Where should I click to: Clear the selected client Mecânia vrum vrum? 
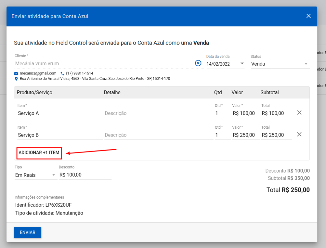(198, 63)
